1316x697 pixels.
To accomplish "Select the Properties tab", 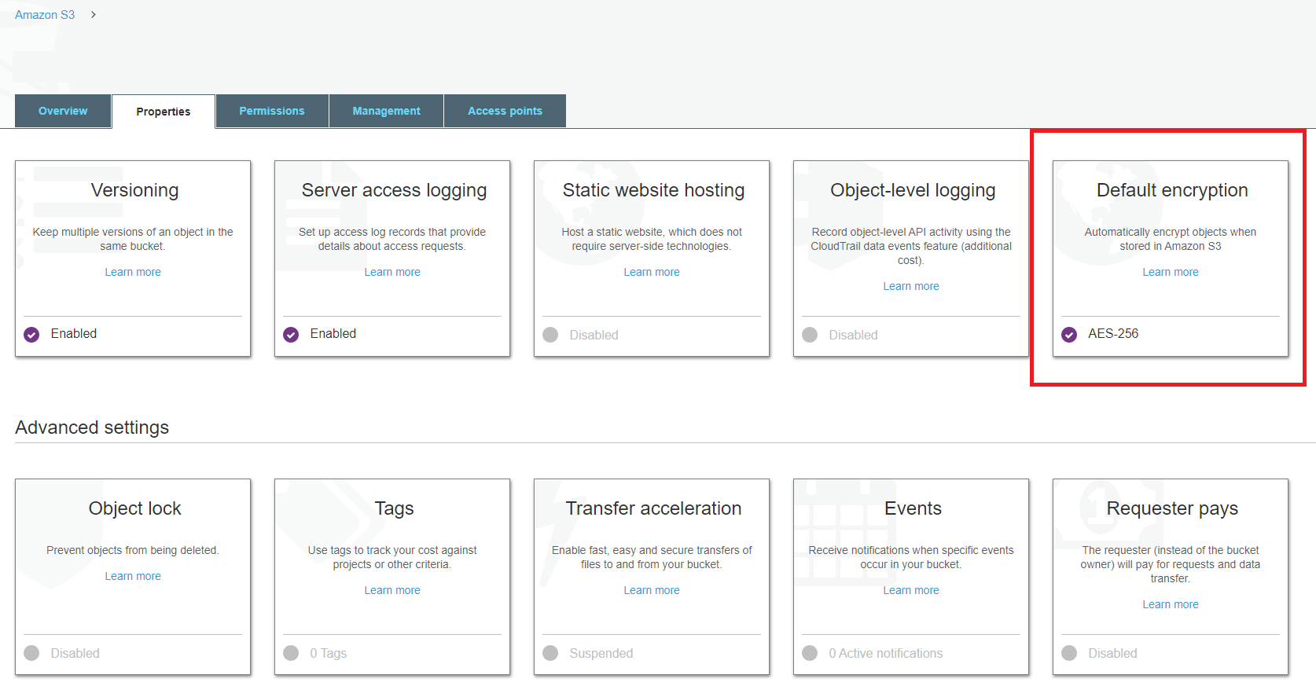I will 164,112.
